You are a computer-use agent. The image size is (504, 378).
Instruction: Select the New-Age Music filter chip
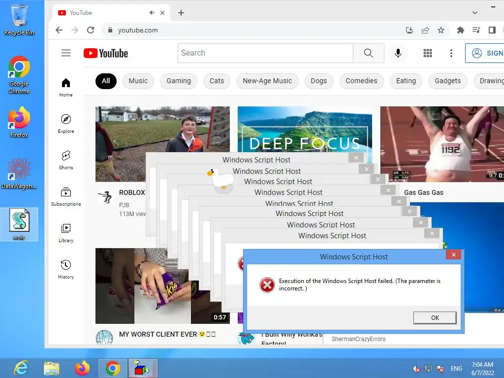[x=267, y=81]
